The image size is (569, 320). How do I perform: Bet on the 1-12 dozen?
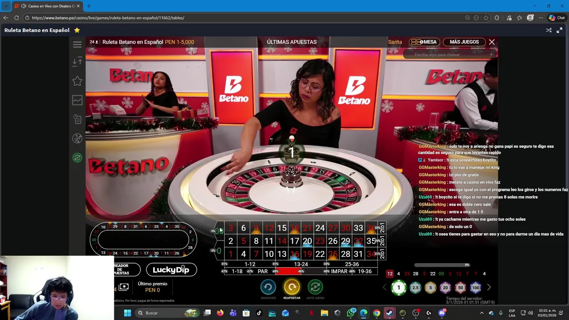pos(250,264)
